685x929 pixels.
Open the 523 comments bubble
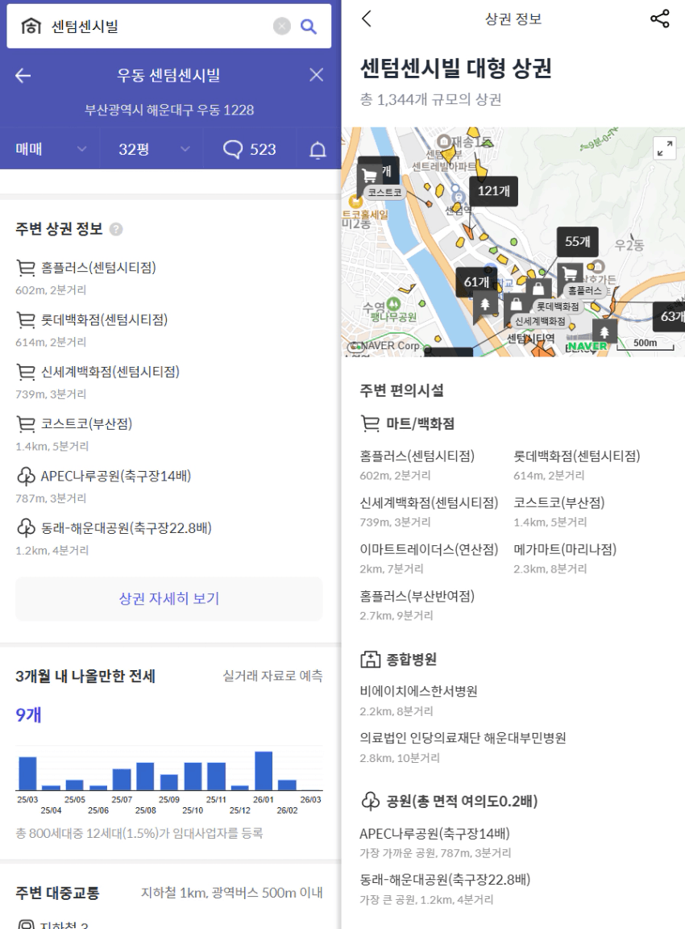tap(249, 148)
